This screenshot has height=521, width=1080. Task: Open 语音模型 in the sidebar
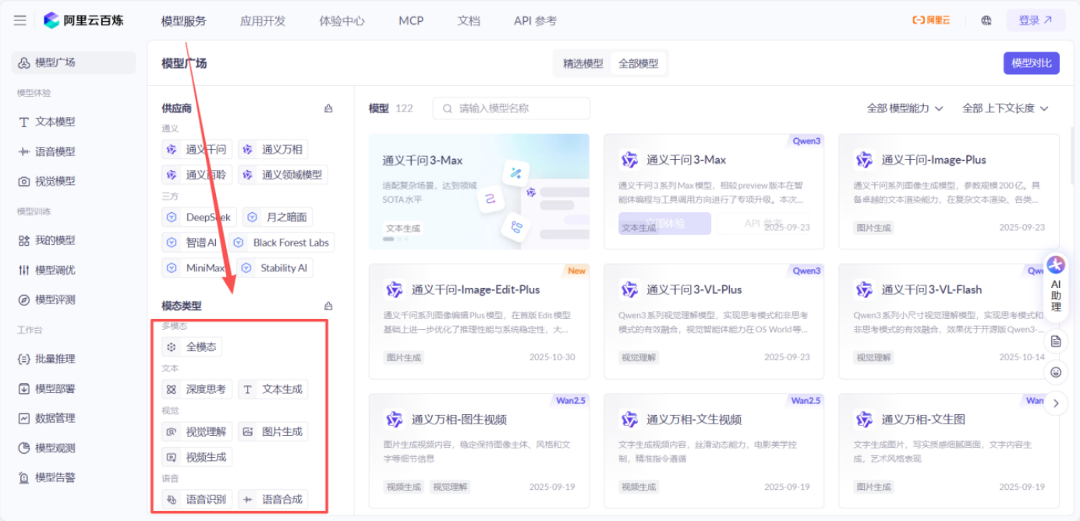(x=73, y=151)
